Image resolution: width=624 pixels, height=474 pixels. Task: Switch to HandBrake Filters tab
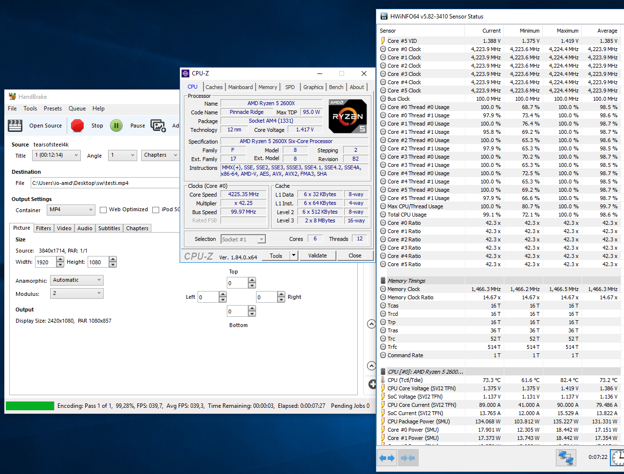click(x=43, y=228)
